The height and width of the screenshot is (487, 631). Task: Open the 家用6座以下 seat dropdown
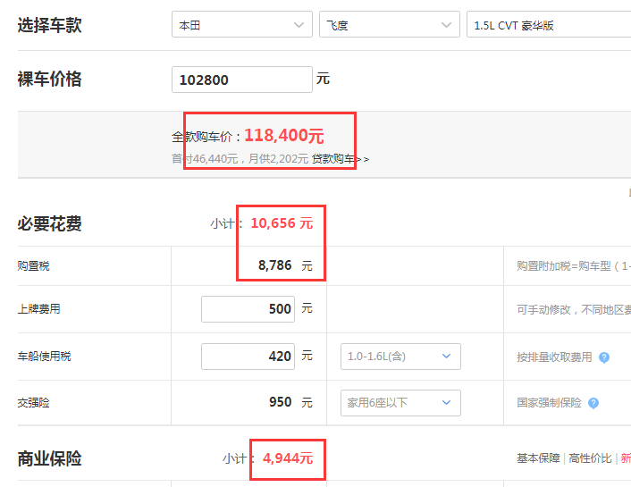click(x=400, y=402)
